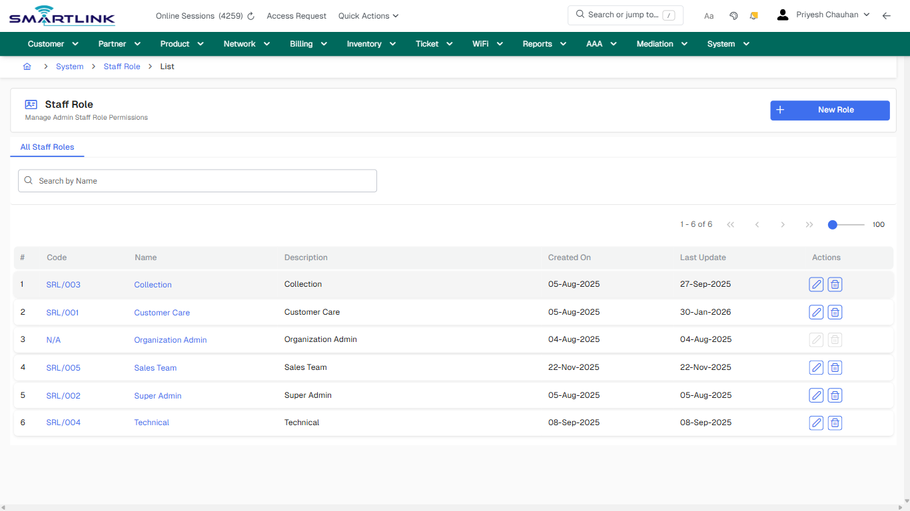Click the font size Aa icon
Screen dimensions: 910x511
point(709,15)
